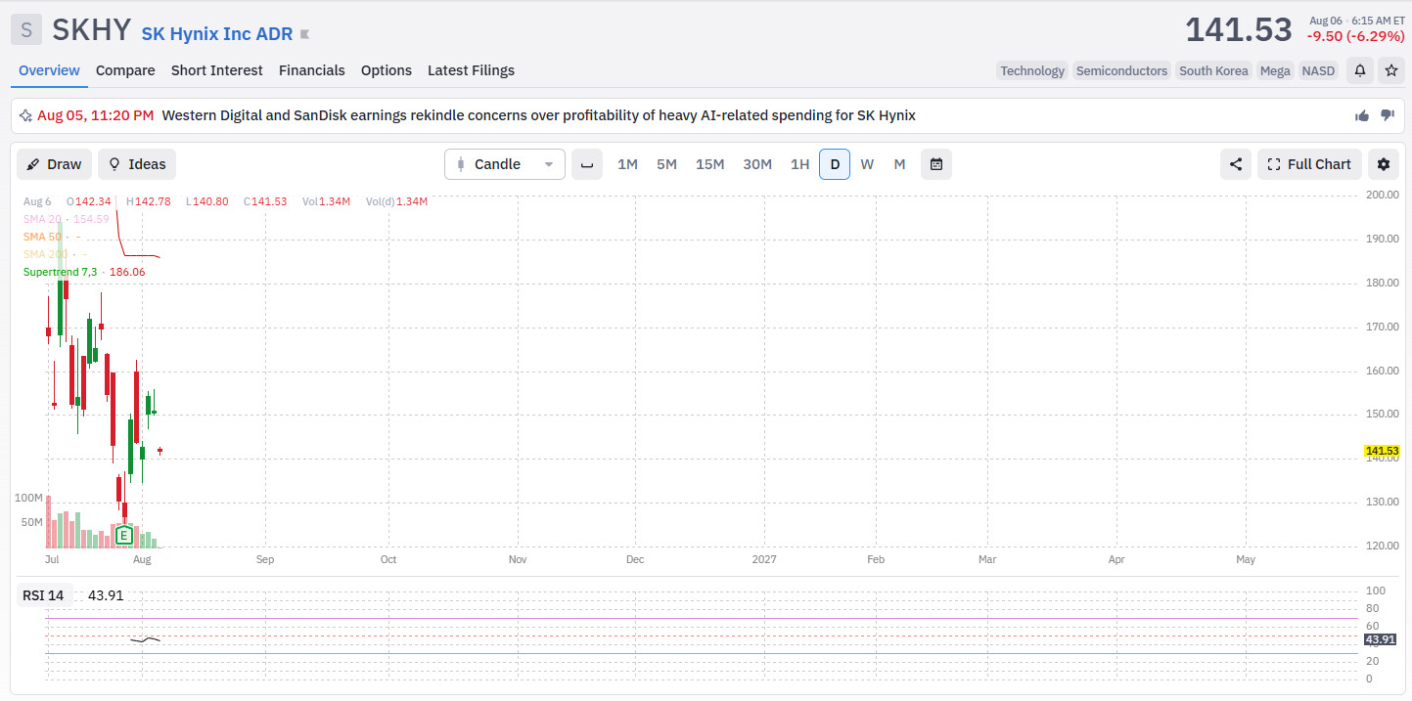Click the SKHY ticker symbol

coord(91,30)
